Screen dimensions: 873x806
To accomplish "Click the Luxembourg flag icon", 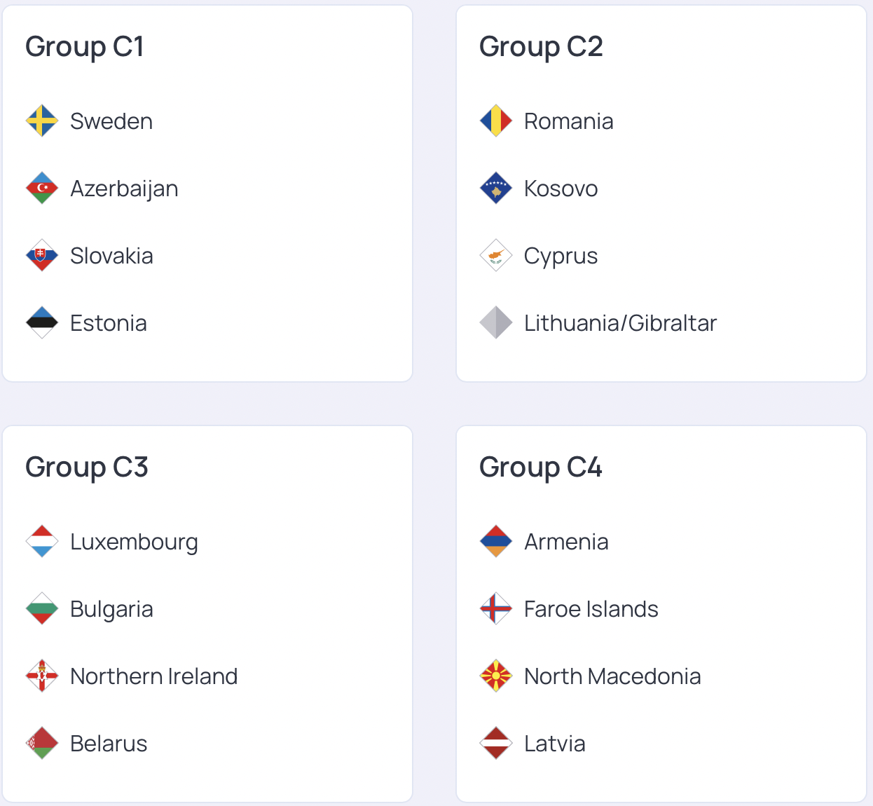I will pyautogui.click(x=42, y=542).
